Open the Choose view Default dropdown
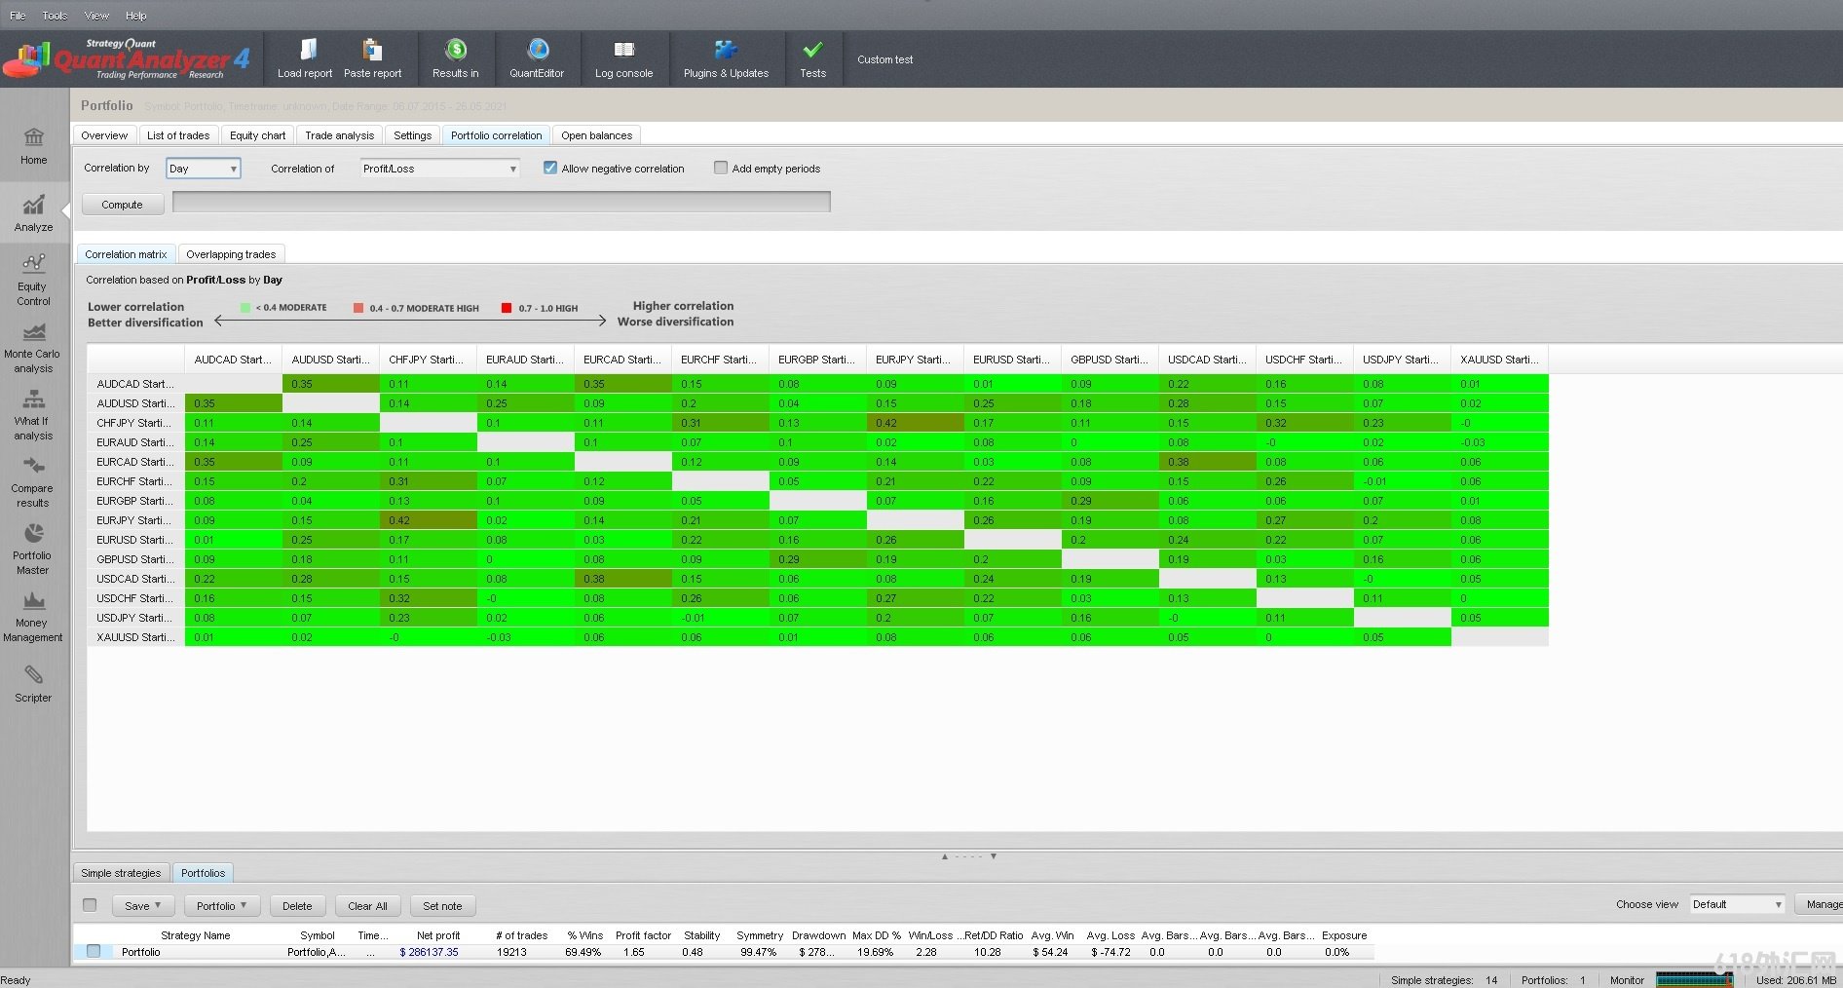The height and width of the screenshot is (988, 1843). click(1737, 904)
